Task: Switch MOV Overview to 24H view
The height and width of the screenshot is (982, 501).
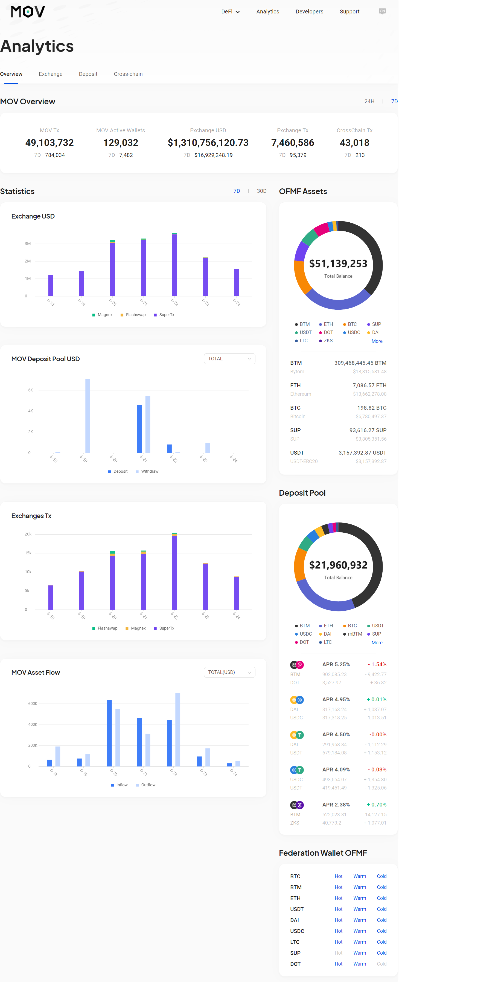Action: [x=369, y=101]
